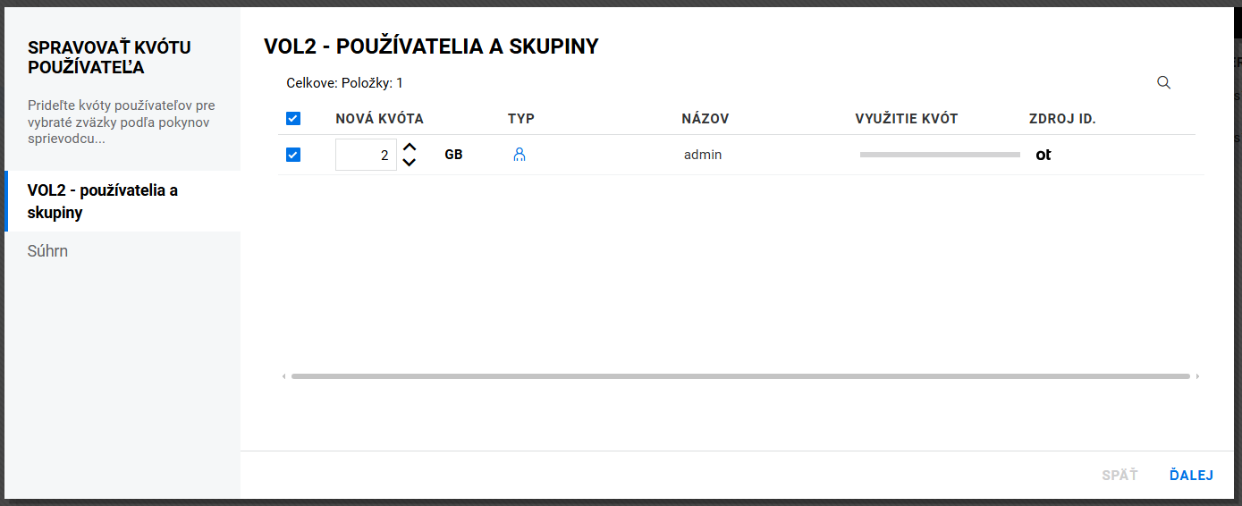Sort by the TYP column header

pyautogui.click(x=521, y=119)
